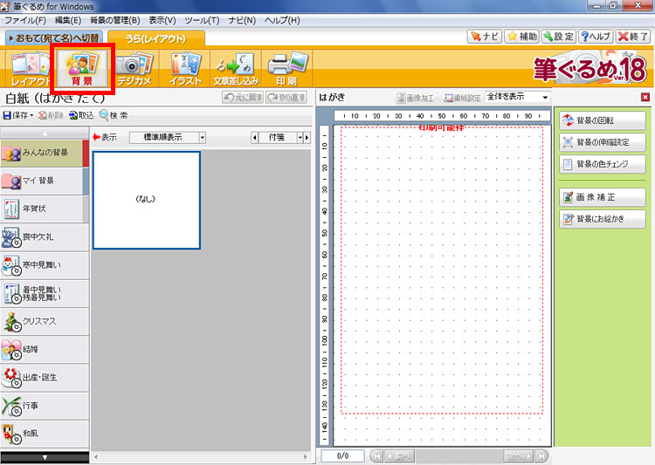Click 表示 label with red arrow

[105, 137]
